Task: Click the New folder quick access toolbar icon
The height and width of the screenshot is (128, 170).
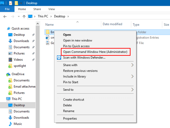Action: [17, 3]
